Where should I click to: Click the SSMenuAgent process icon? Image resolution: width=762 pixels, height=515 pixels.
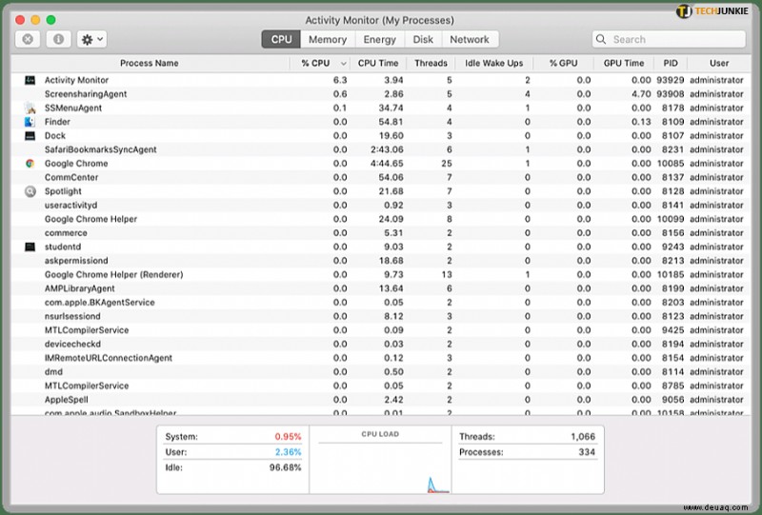click(30, 108)
